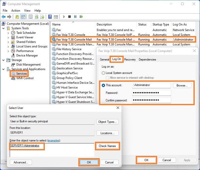This screenshot has width=200, height=170.
Task: Click the Show/Hide Action Pane icon
Action: pos(56,17)
